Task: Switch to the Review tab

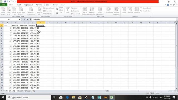Action: pyautogui.click(x=55, y=5)
